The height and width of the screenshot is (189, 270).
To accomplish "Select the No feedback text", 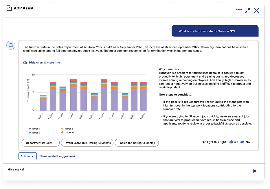I will (248, 142).
